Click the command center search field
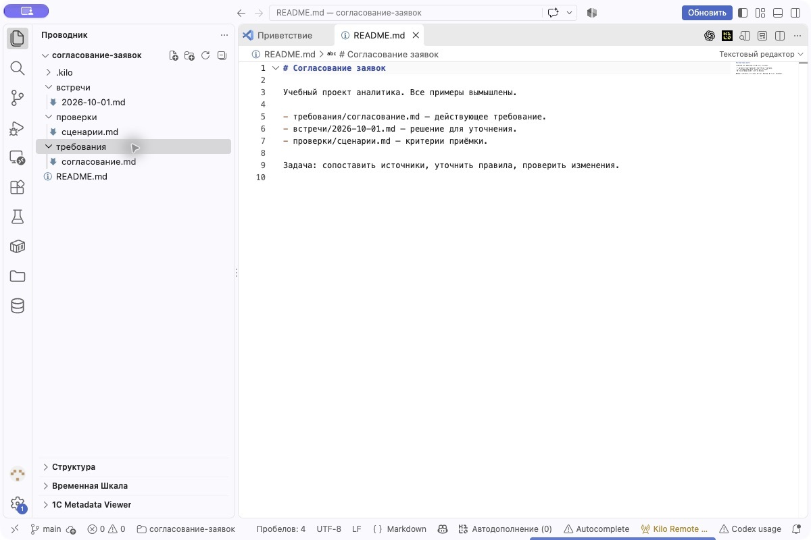This screenshot has width=811, height=540. coord(405,13)
